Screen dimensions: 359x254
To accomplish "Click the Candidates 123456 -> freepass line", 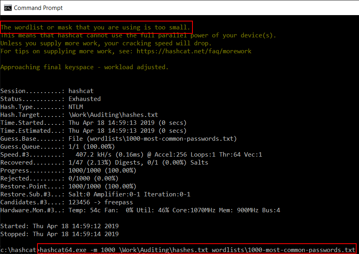I will 67,202.
